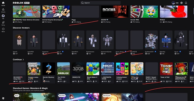Viewport: 194px width, 101px height.
Task: Click the Holly friend avatar under Murder Mystery 2
Action: click(x=44, y=81)
